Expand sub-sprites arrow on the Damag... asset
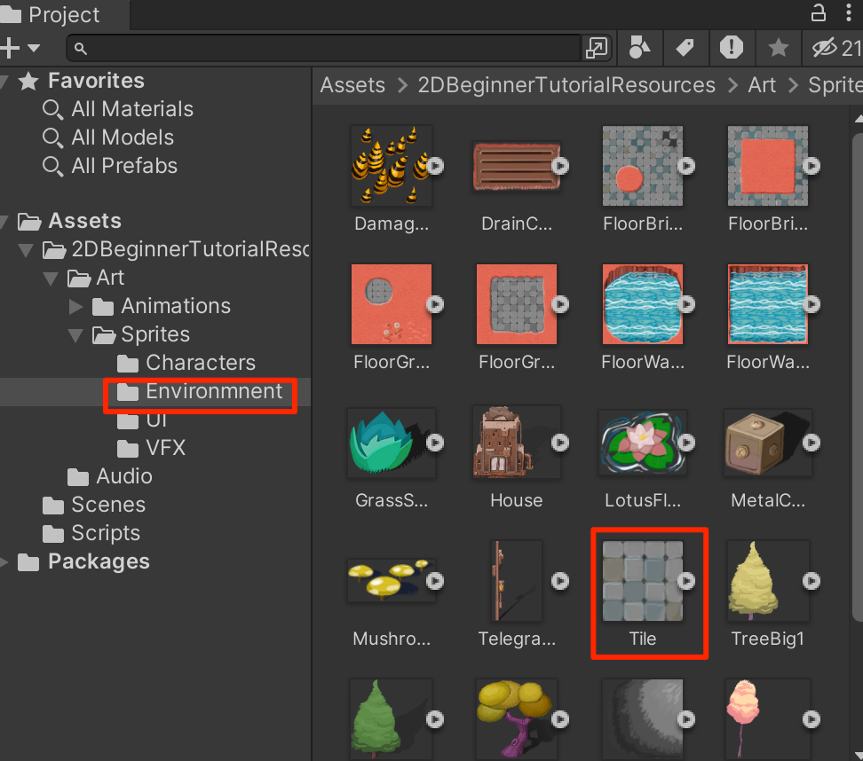 coord(435,166)
